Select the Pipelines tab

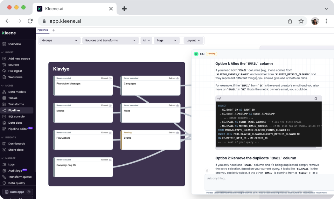43,30
